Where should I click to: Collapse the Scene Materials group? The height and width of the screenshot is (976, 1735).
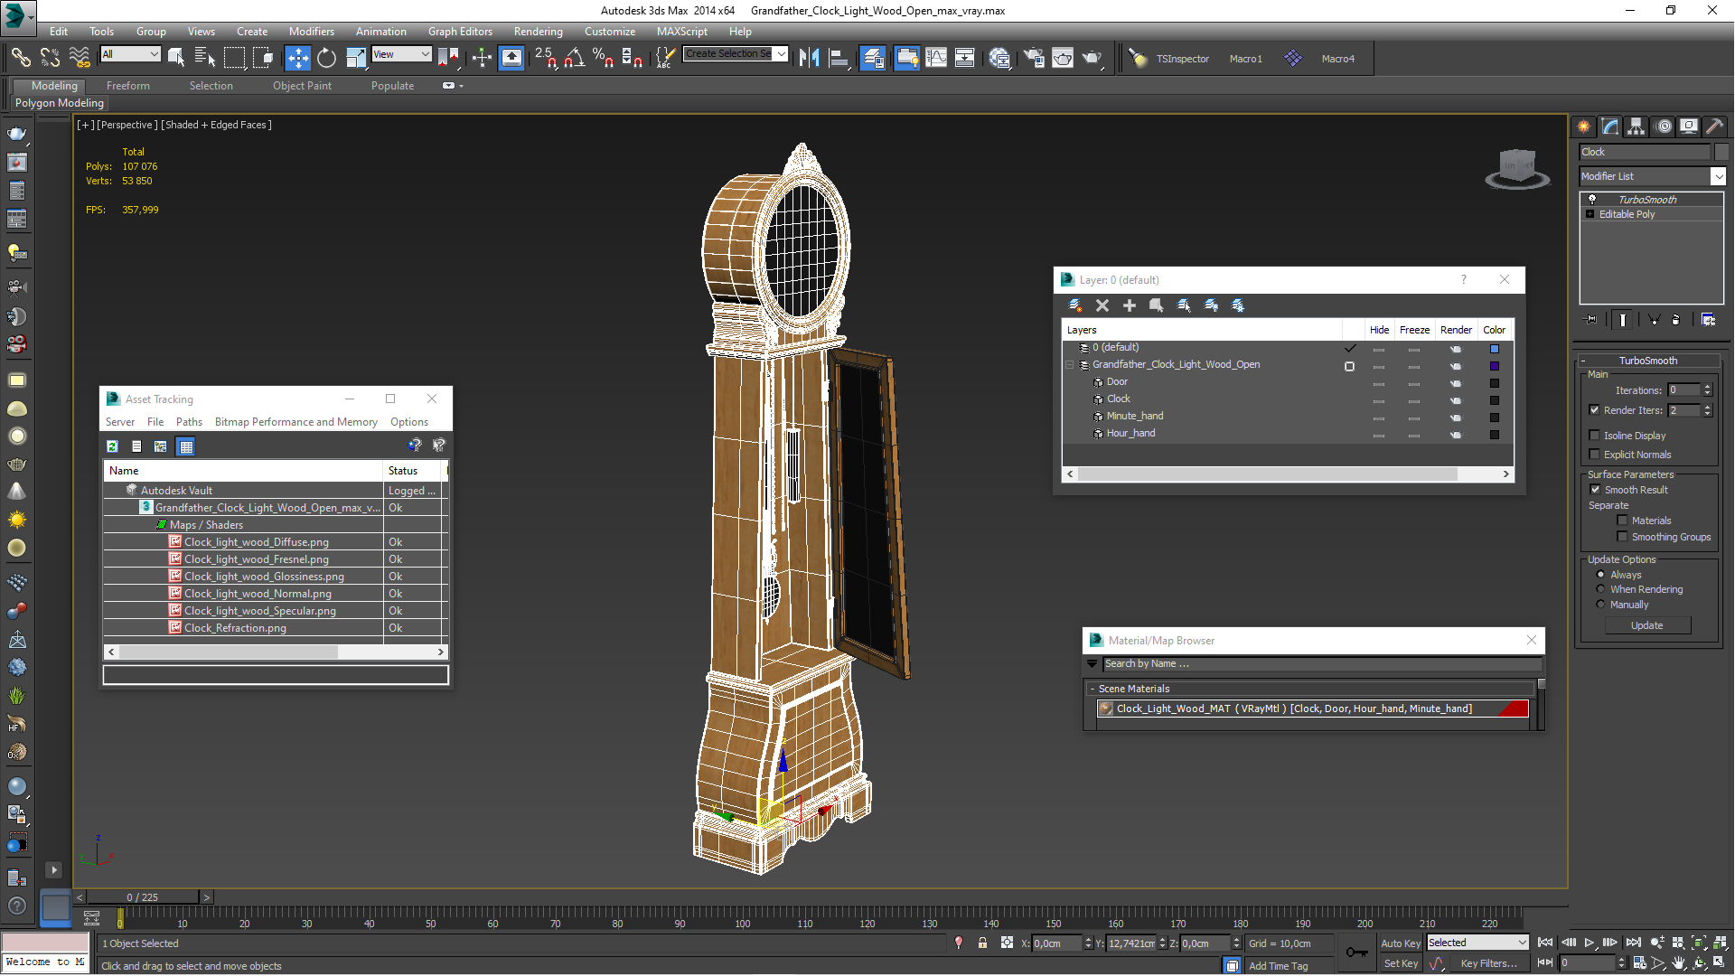[x=1093, y=689]
